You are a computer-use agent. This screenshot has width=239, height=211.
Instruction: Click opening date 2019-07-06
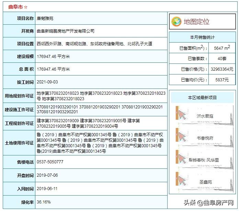[47, 175]
